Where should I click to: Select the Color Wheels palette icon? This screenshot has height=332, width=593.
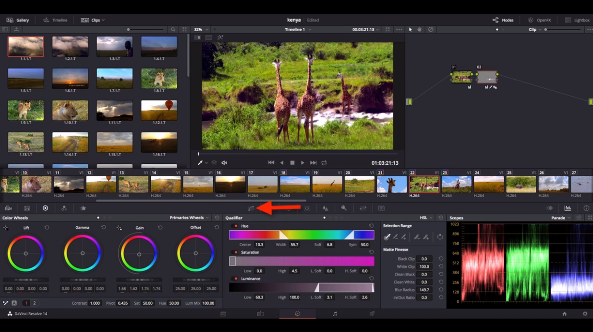click(45, 208)
